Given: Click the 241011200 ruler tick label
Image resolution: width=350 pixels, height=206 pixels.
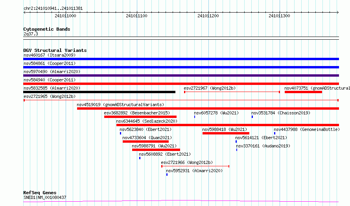Looking at the screenshot, I should pos(208,16).
